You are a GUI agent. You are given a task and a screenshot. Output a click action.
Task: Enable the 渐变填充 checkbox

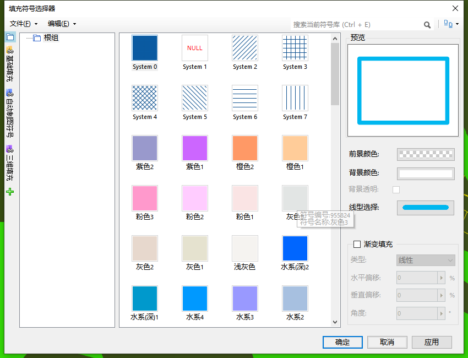coord(357,244)
